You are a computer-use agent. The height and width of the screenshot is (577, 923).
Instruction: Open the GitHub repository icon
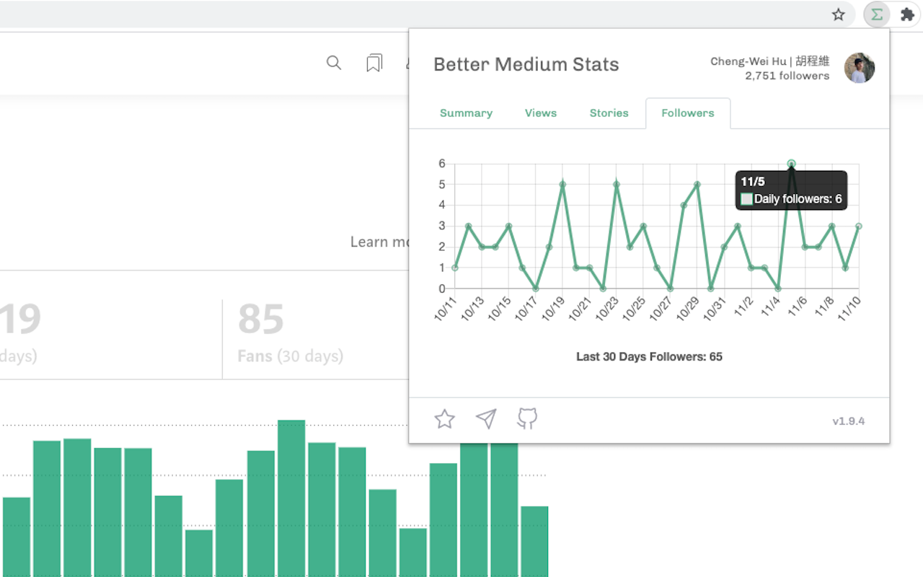[x=527, y=419]
